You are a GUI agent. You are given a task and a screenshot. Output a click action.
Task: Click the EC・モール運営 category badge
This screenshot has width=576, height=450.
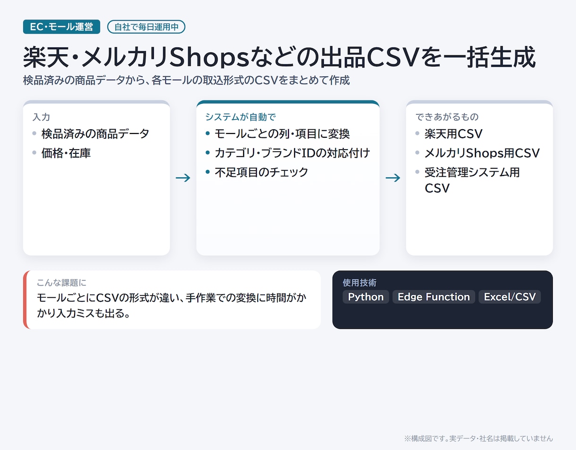tap(61, 27)
